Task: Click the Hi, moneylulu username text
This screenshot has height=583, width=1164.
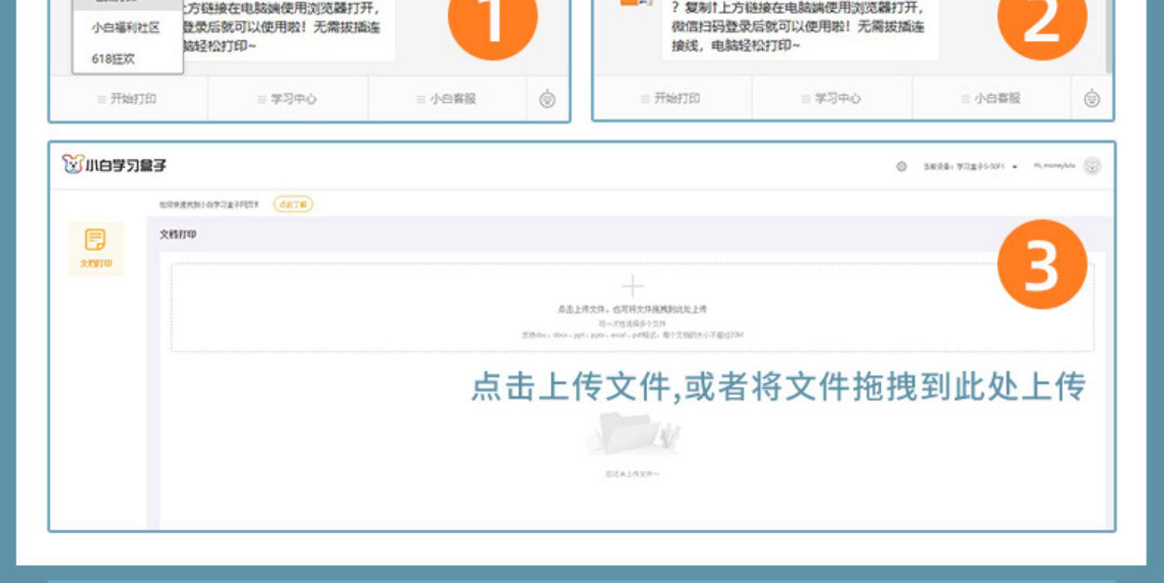Action: point(1055,166)
